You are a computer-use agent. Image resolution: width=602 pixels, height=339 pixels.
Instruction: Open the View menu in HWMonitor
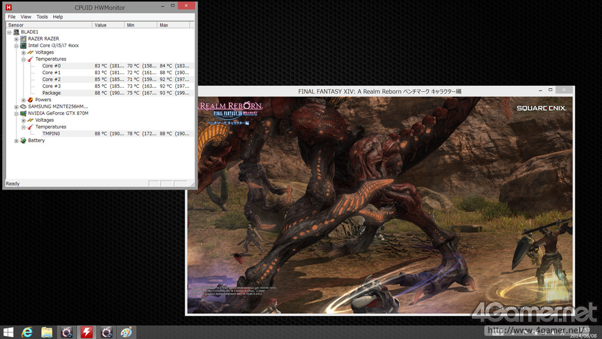coord(26,17)
